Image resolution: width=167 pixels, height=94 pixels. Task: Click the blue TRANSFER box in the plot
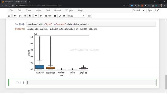pos(40,67)
